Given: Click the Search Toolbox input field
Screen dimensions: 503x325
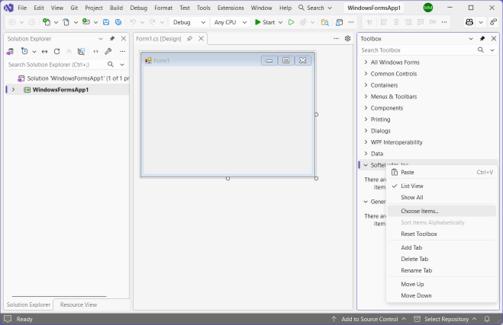Looking at the screenshot, I should (417, 50).
